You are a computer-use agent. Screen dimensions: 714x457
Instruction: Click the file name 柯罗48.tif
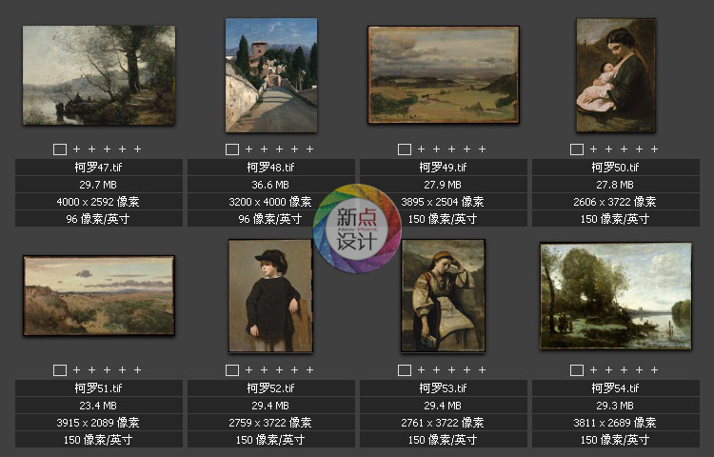coord(270,168)
